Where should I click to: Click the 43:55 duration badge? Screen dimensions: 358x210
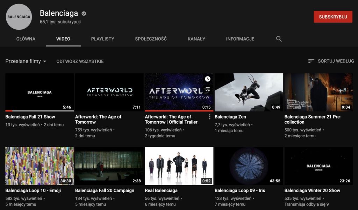pyautogui.click(x=275, y=181)
